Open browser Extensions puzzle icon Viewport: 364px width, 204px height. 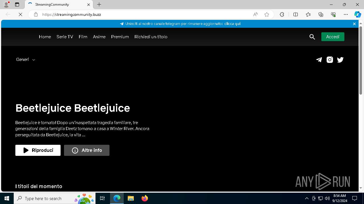pos(282,14)
